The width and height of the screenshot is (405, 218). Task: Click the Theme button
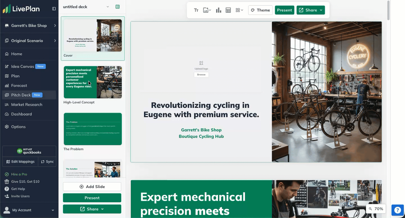(260, 10)
